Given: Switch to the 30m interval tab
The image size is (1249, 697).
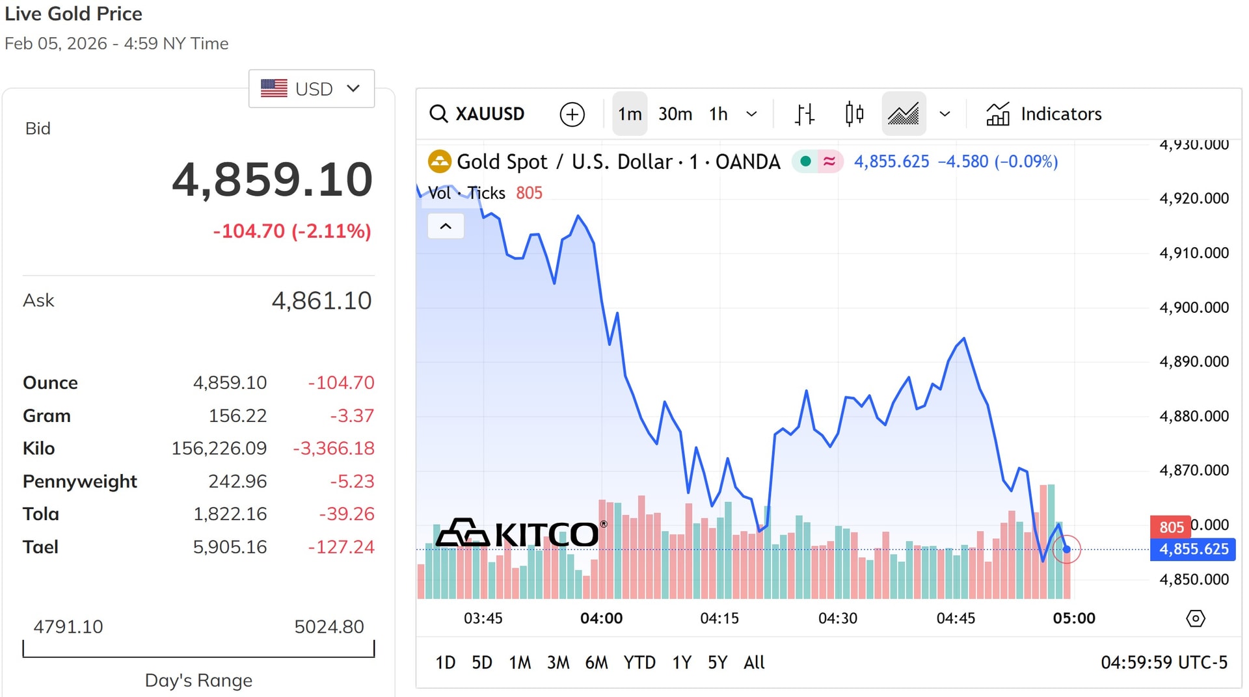Looking at the screenshot, I should [675, 114].
